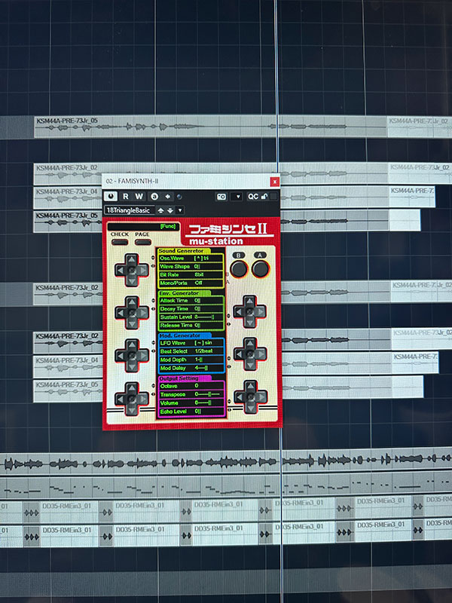Click left arrow on Sound Generator d-pad
The image size is (452, 603).
click(121, 270)
